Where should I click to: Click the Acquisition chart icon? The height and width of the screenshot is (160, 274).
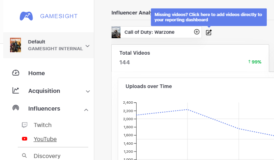(x=16, y=90)
